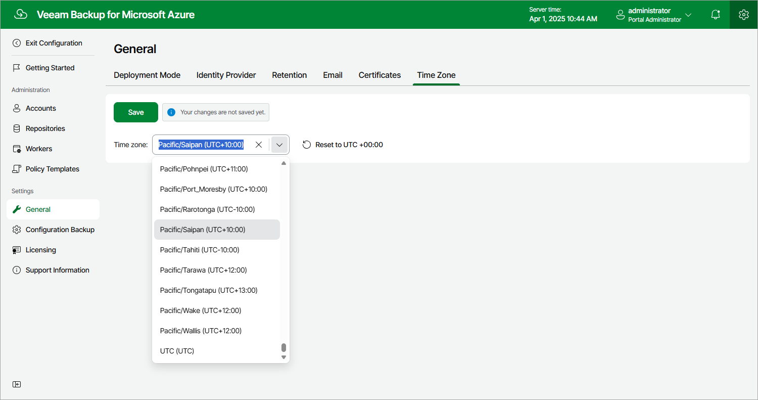Switch to the Certificates tab
The image size is (758, 400).
point(380,75)
